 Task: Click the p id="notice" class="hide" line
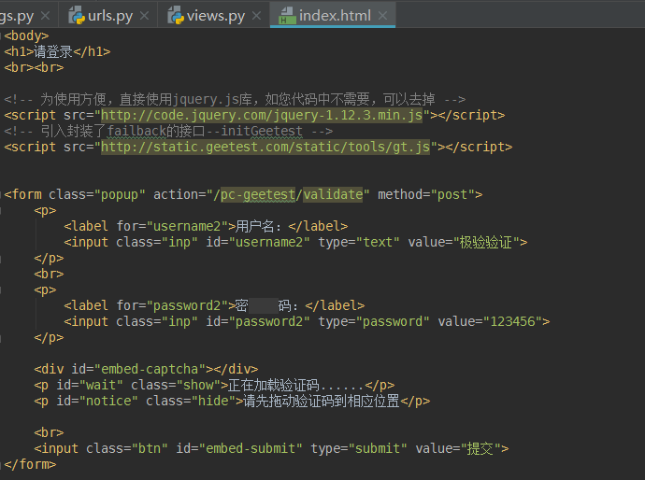[x=232, y=401]
